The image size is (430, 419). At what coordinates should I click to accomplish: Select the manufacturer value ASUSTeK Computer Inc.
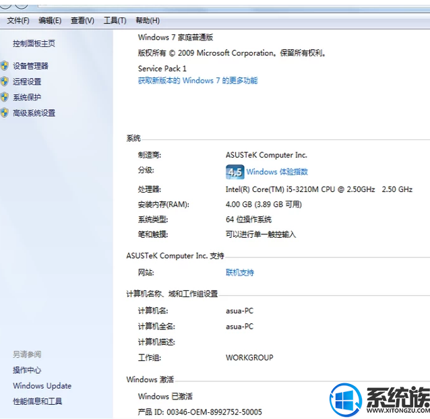pos(266,155)
